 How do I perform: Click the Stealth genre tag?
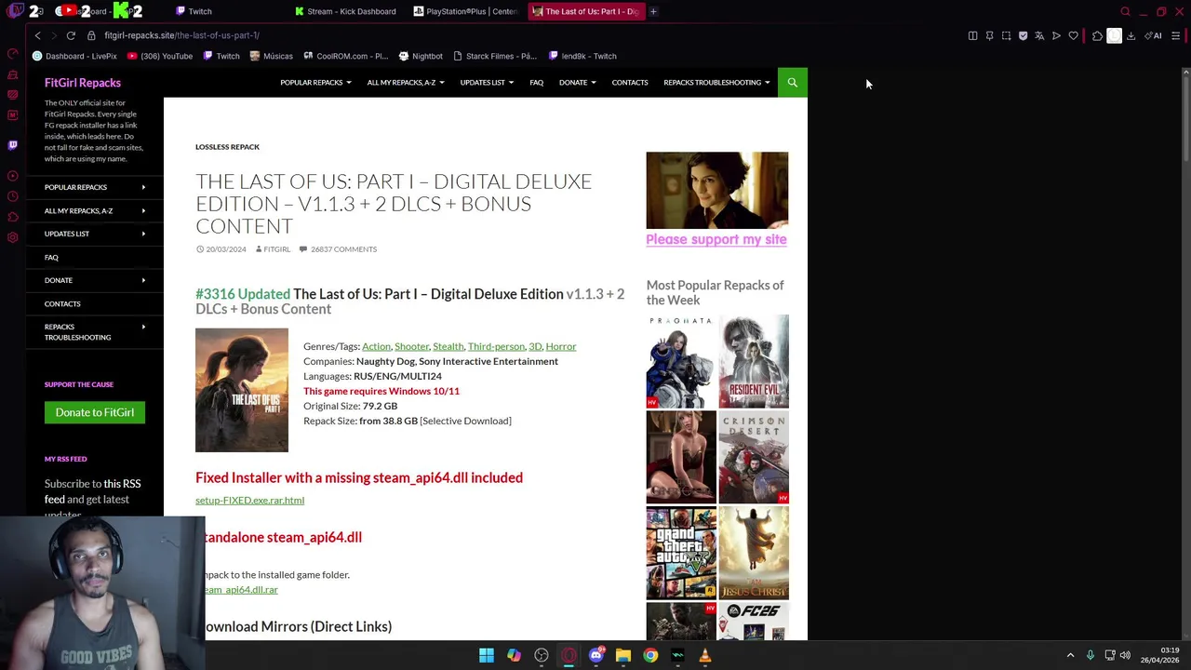(x=448, y=346)
